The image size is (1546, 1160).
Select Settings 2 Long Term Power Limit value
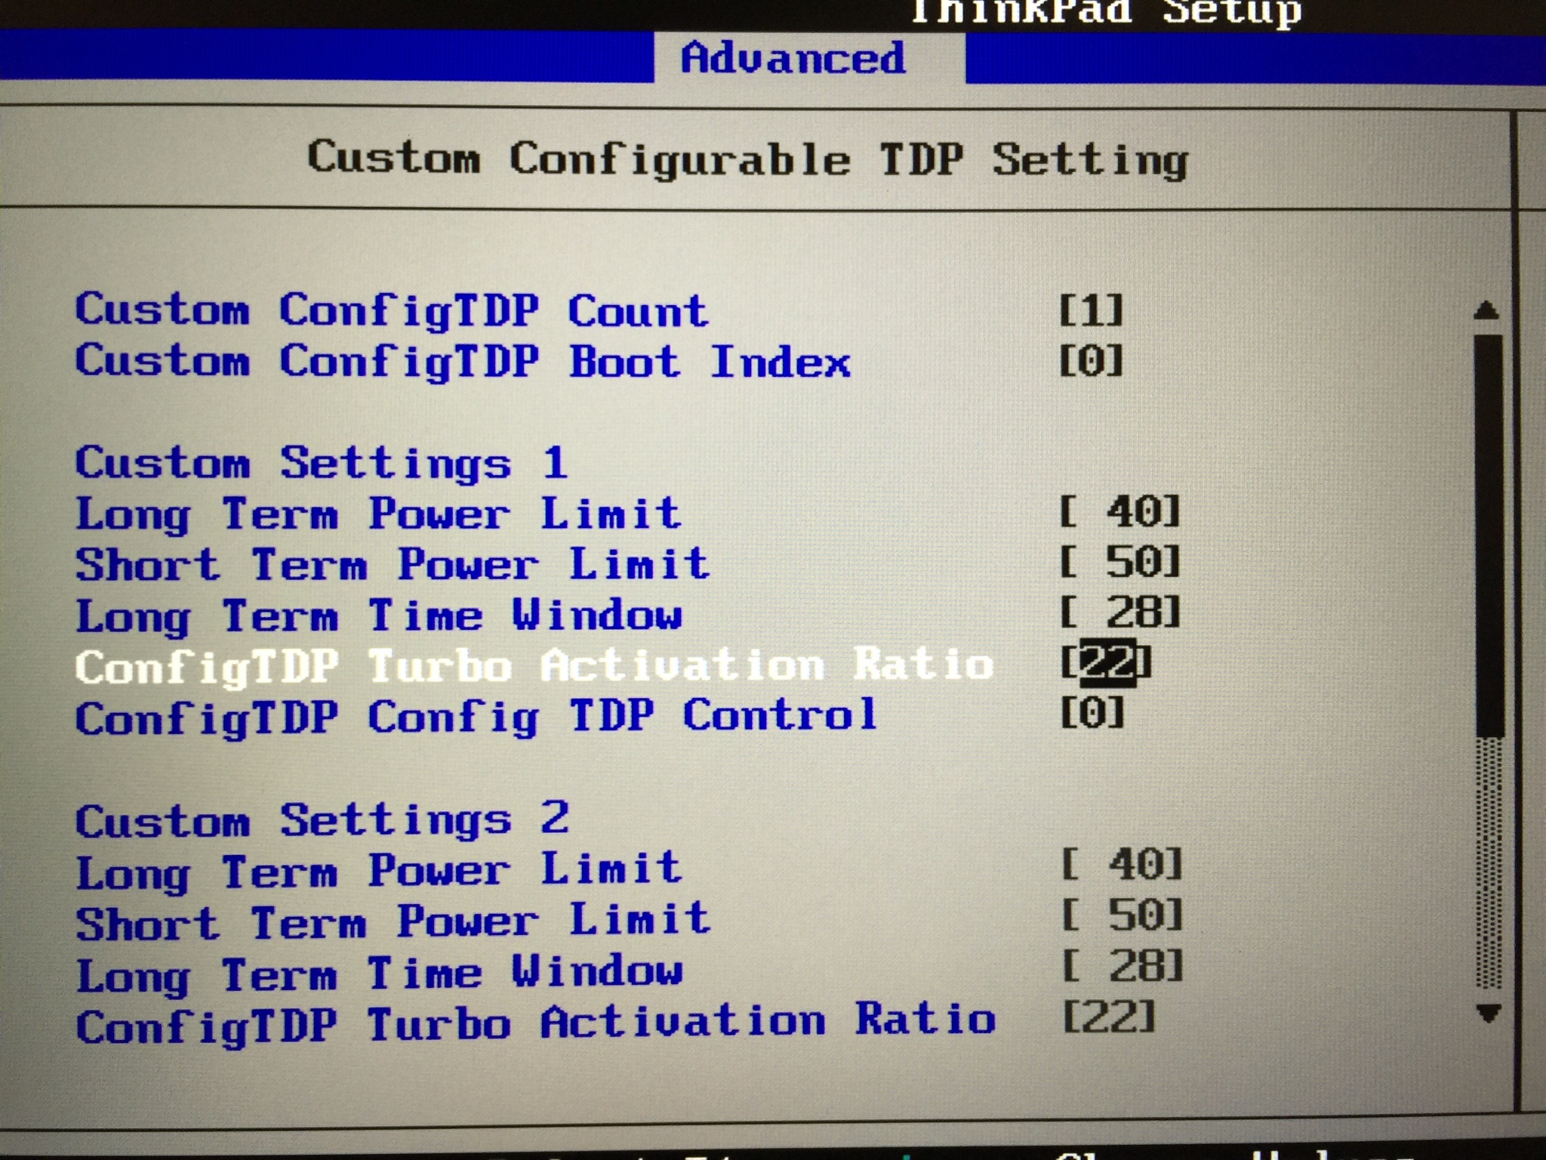(1123, 865)
